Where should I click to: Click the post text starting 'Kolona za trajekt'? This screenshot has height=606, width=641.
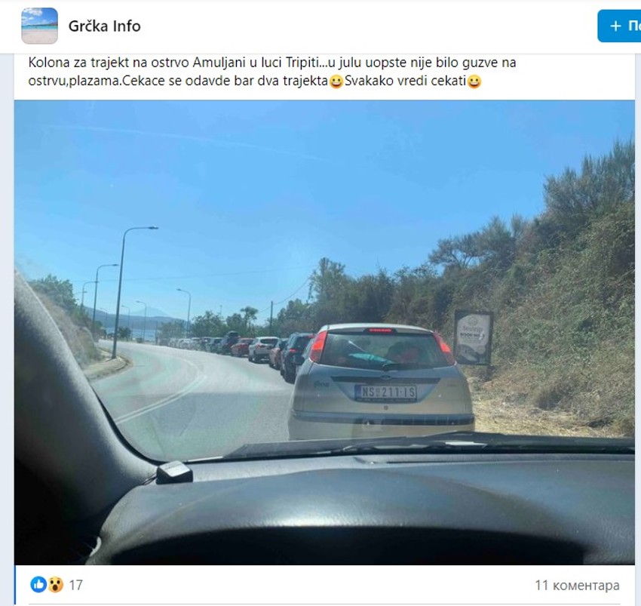coord(272,72)
